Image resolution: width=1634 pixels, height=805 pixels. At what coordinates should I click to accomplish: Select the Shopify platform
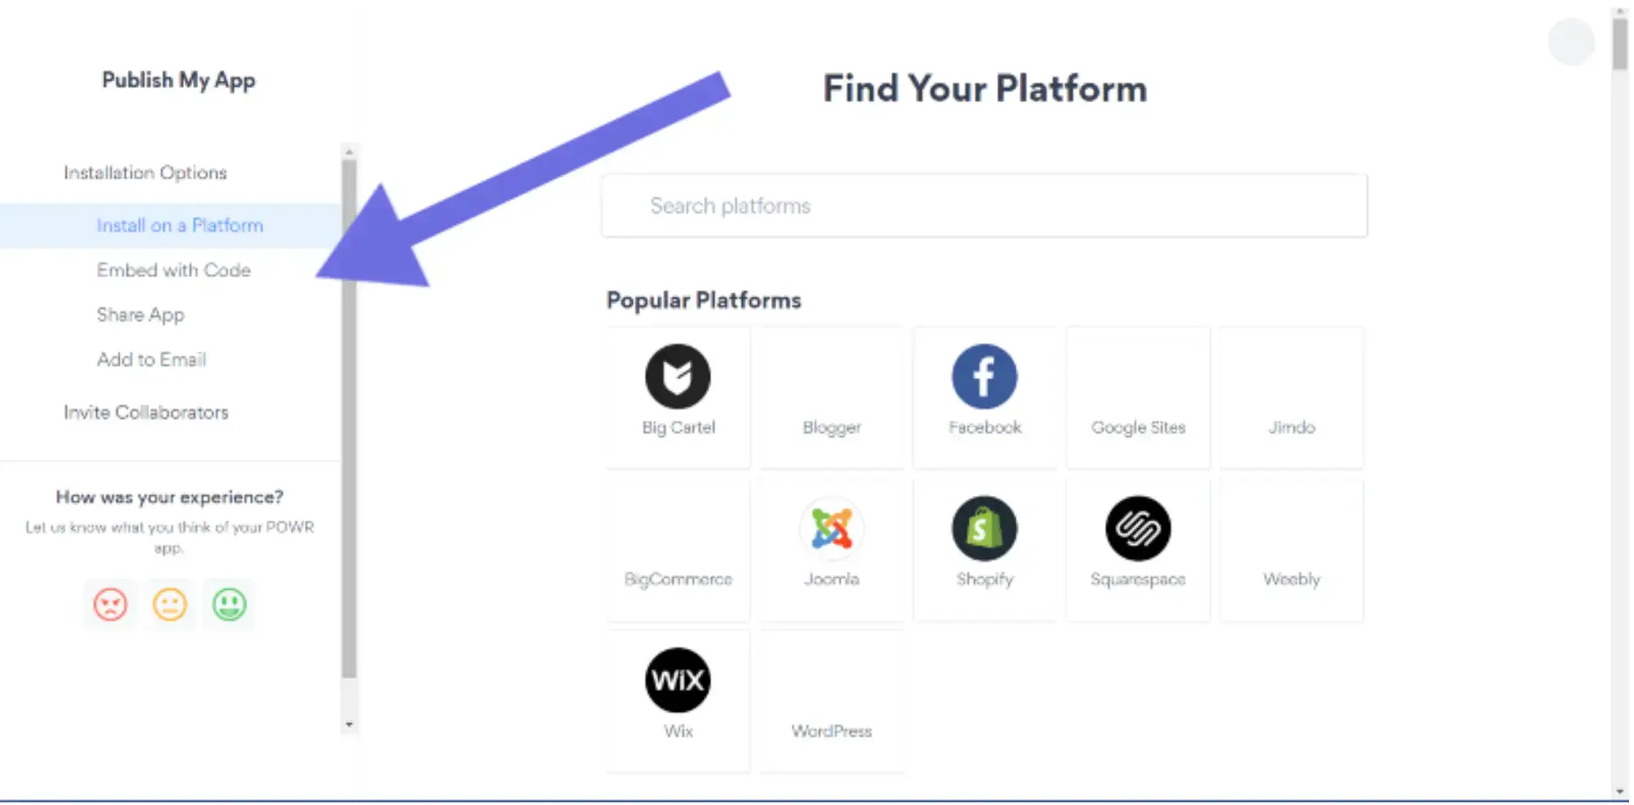pyautogui.click(x=984, y=548)
